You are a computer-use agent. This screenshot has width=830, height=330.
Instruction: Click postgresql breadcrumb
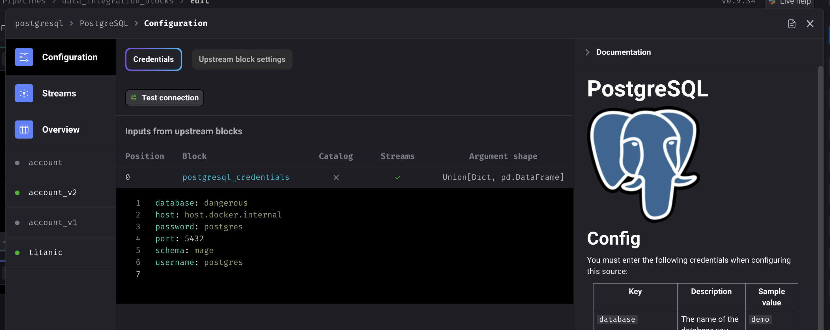point(39,23)
